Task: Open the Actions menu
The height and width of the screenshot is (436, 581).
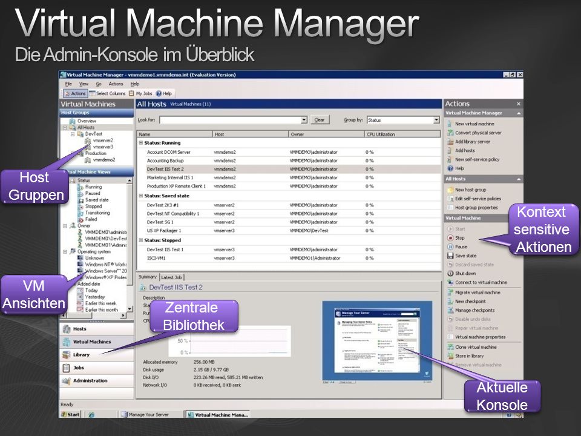Action: pos(116,84)
